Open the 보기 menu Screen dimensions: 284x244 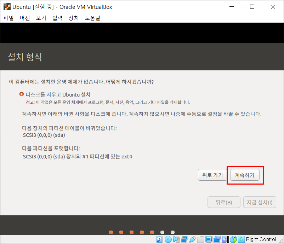tap(41, 18)
